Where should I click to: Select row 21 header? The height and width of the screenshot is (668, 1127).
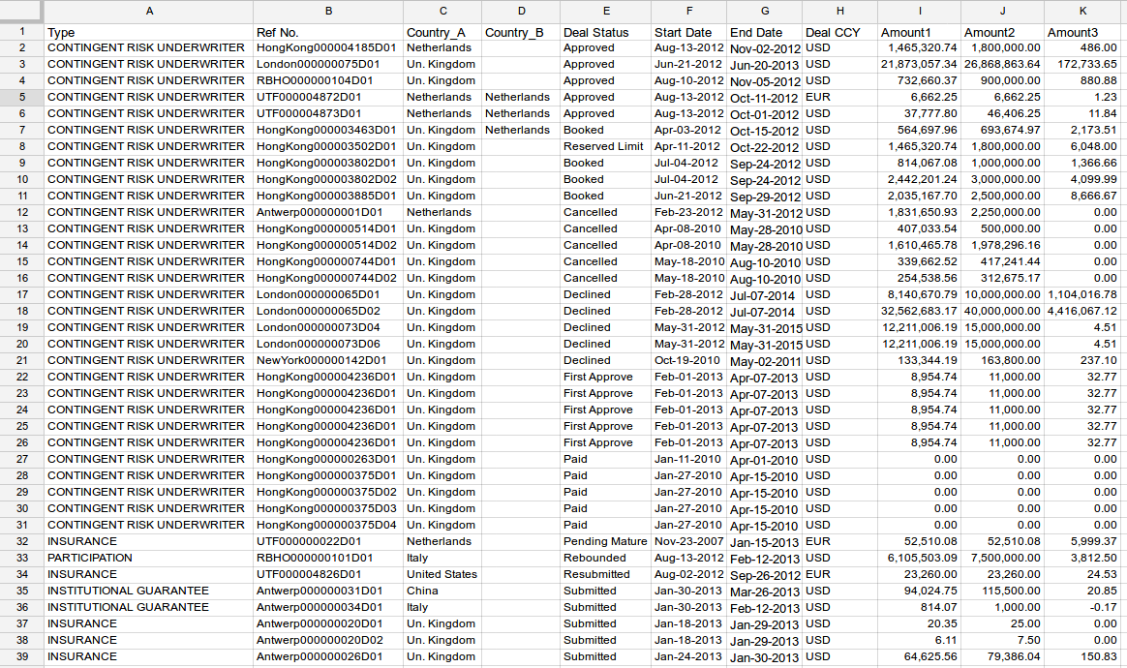[x=21, y=360]
